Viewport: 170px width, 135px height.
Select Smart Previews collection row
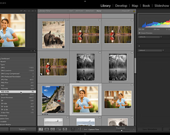(x=18, y=98)
